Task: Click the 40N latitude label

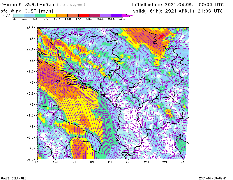Action: pos(33,148)
